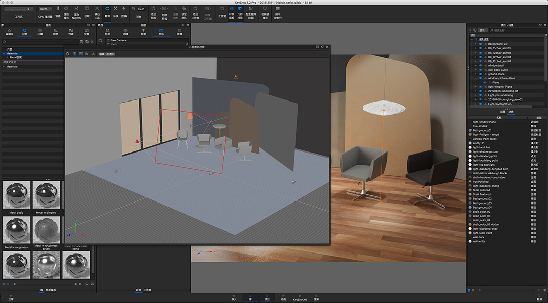Screen dimensions: 548x303
Task: Click the library search field
Action: (x=40, y=42)
